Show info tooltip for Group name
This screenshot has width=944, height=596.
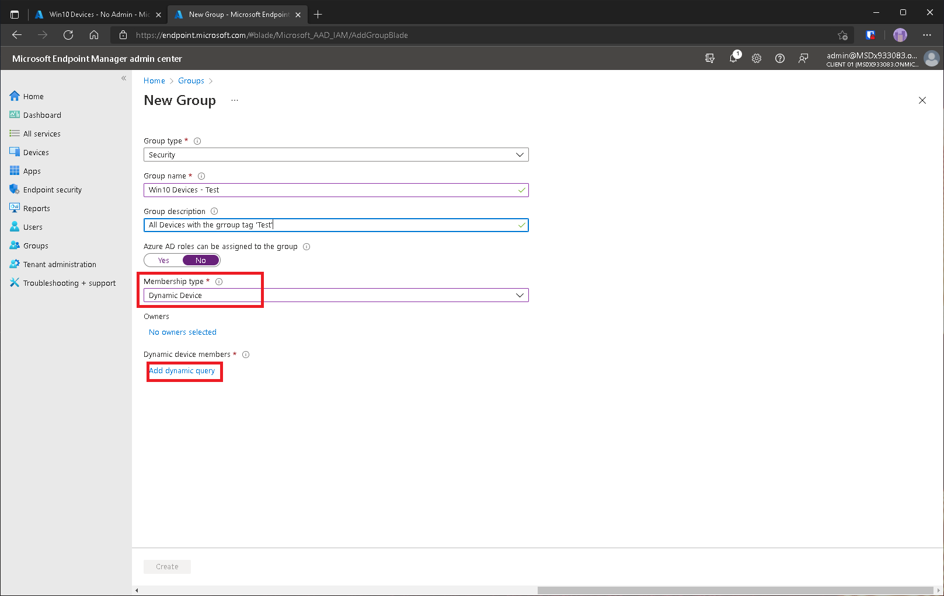[201, 176]
